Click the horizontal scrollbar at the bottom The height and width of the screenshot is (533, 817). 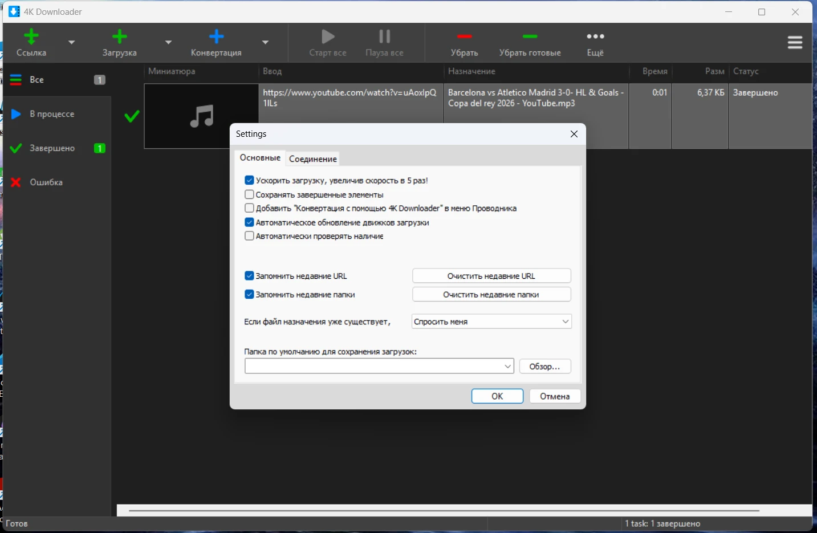click(444, 511)
